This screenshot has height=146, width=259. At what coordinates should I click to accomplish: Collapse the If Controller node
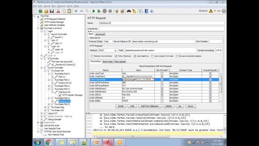point(42,58)
